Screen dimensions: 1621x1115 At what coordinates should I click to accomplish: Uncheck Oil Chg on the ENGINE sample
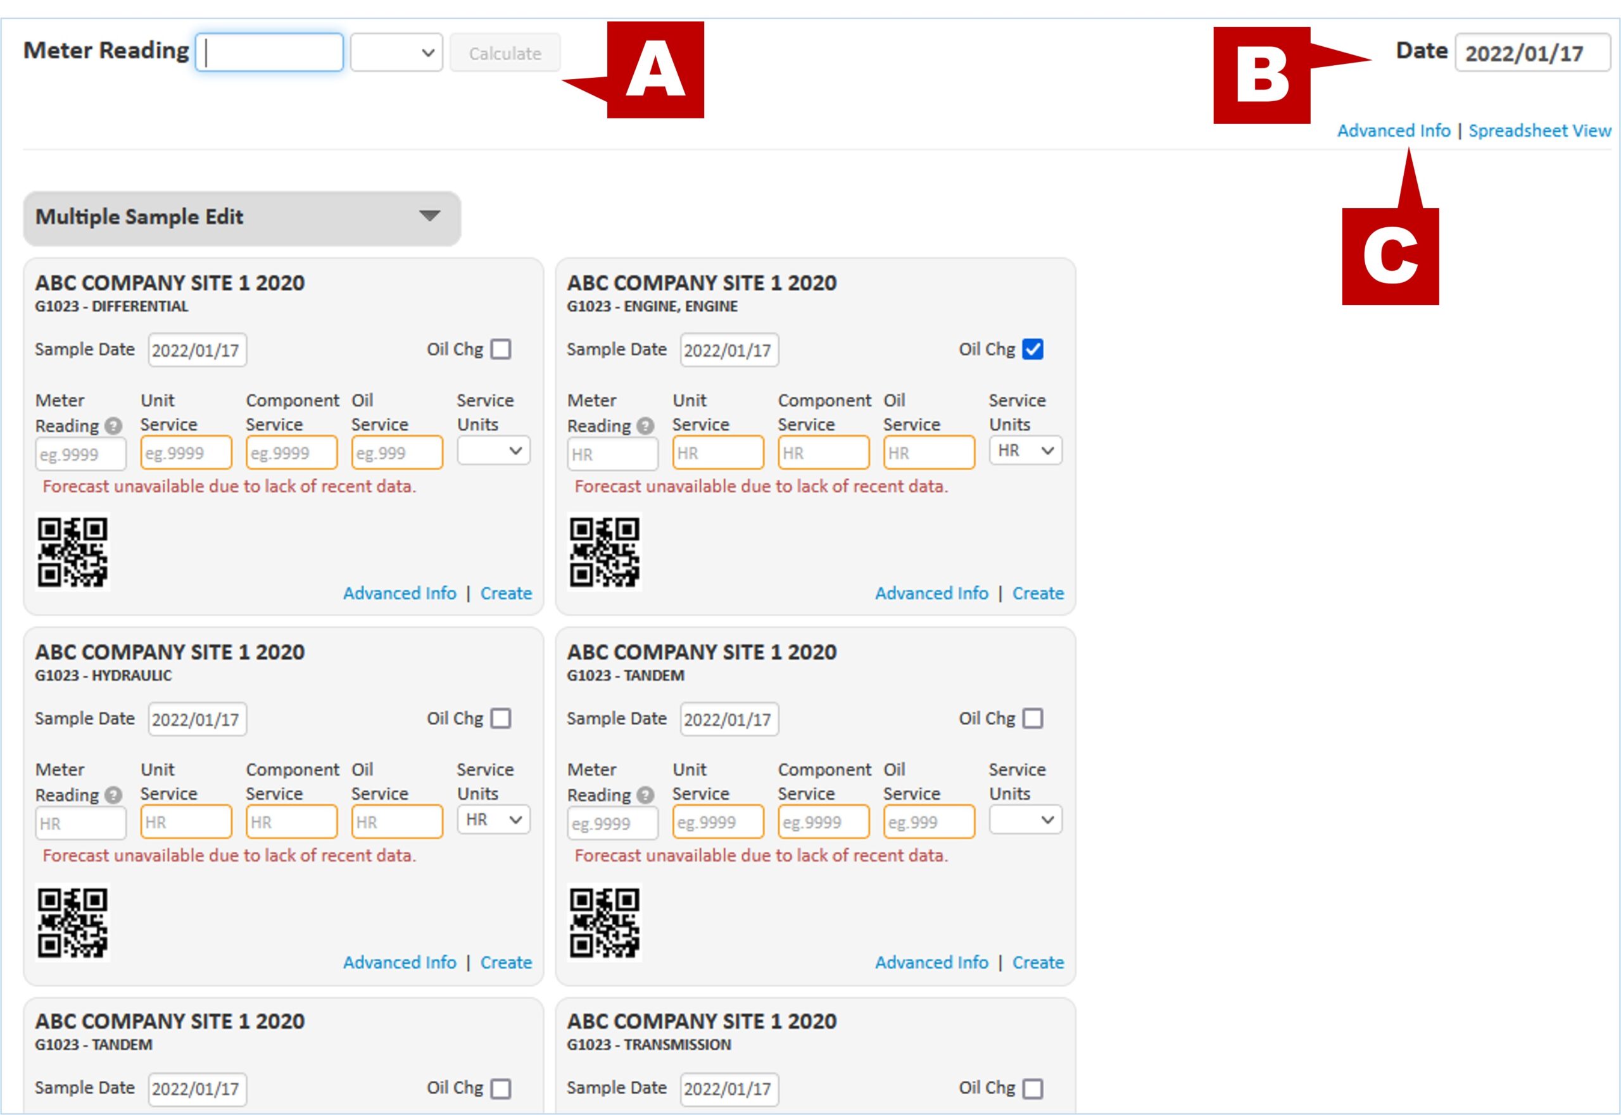pos(1032,349)
